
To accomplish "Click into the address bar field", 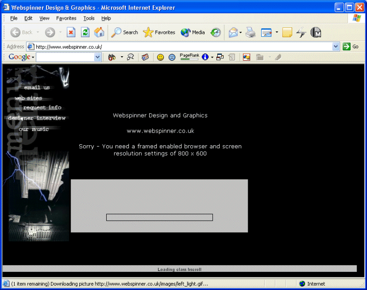I will click(x=183, y=46).
